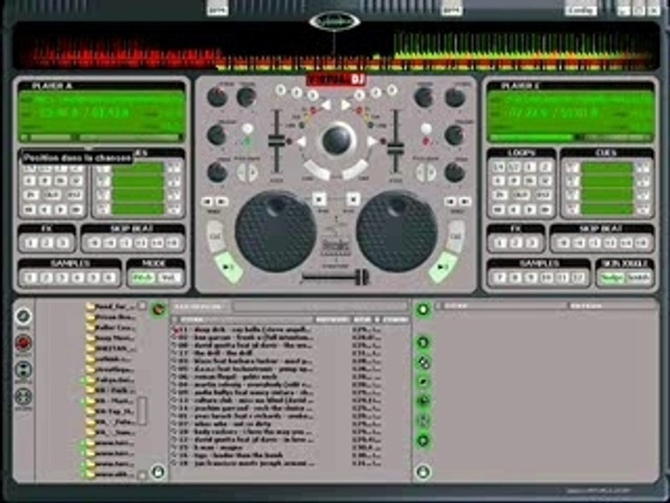Click the folder tree scroll down arrow
Image resolution: width=670 pixels, height=503 pixels.
tap(142, 475)
